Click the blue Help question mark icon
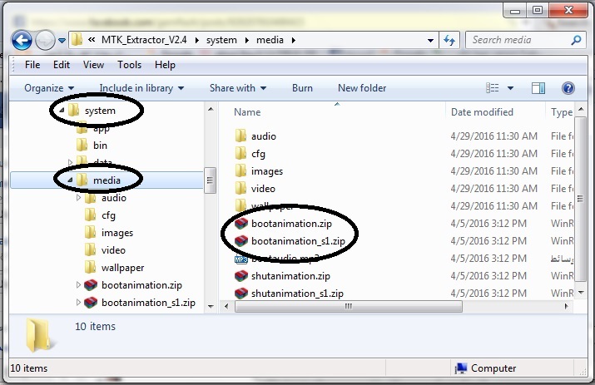Image resolution: width=595 pixels, height=385 pixels. point(568,88)
